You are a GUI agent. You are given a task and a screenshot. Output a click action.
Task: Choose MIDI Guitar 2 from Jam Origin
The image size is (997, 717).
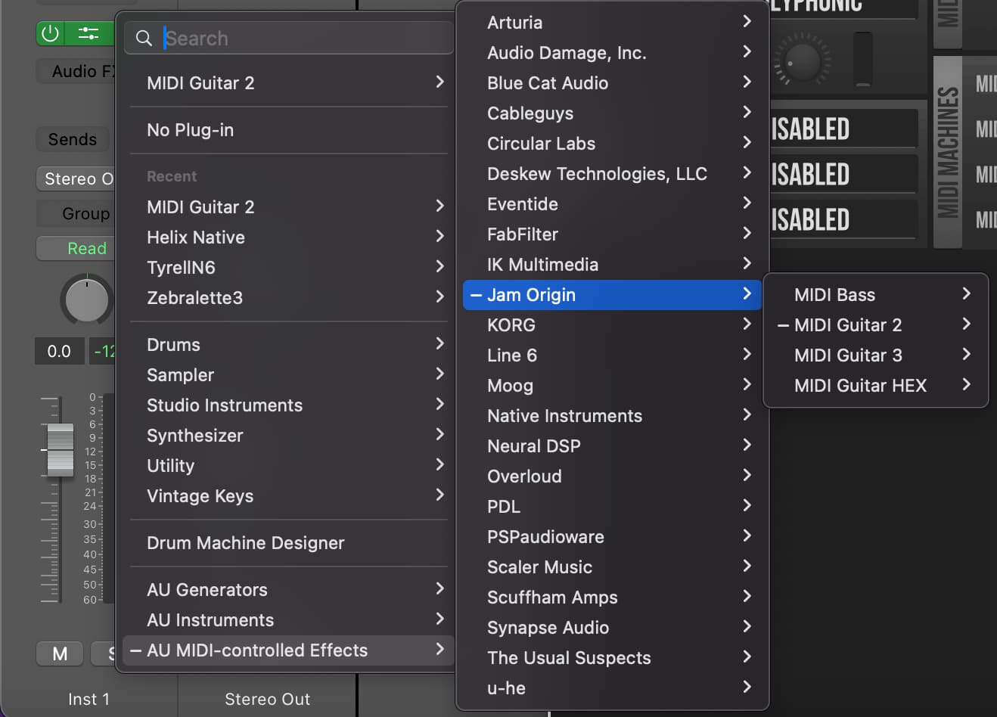(875, 324)
